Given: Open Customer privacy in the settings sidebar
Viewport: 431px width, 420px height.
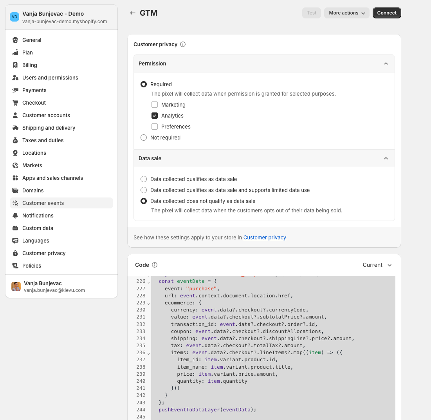Looking at the screenshot, I should click(x=44, y=253).
